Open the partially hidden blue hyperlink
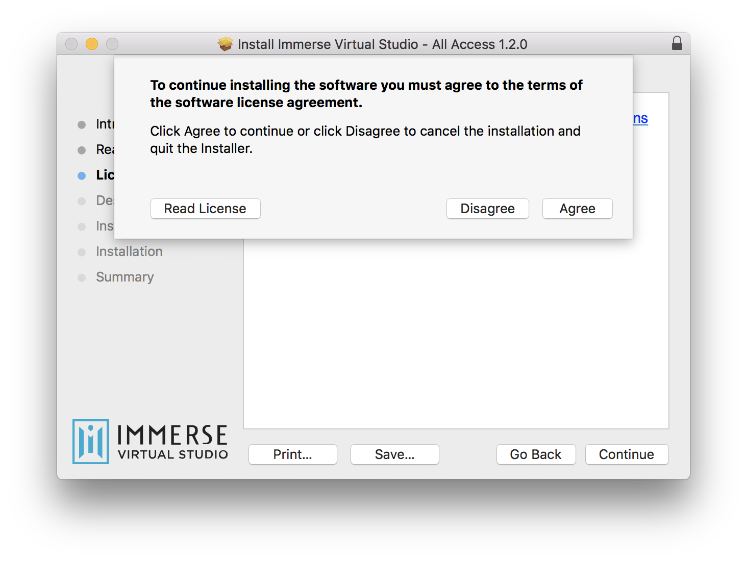The image size is (747, 561). coord(640,118)
